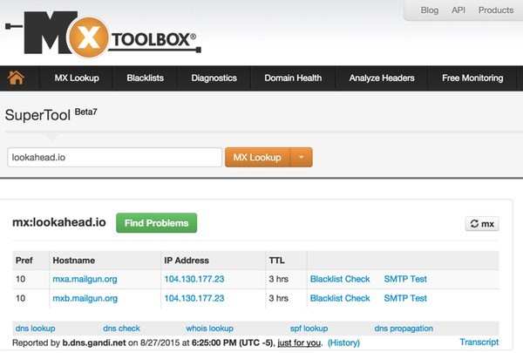The image size is (523, 353).
Task: Click the 'just for you' underlined link
Action: (299, 343)
